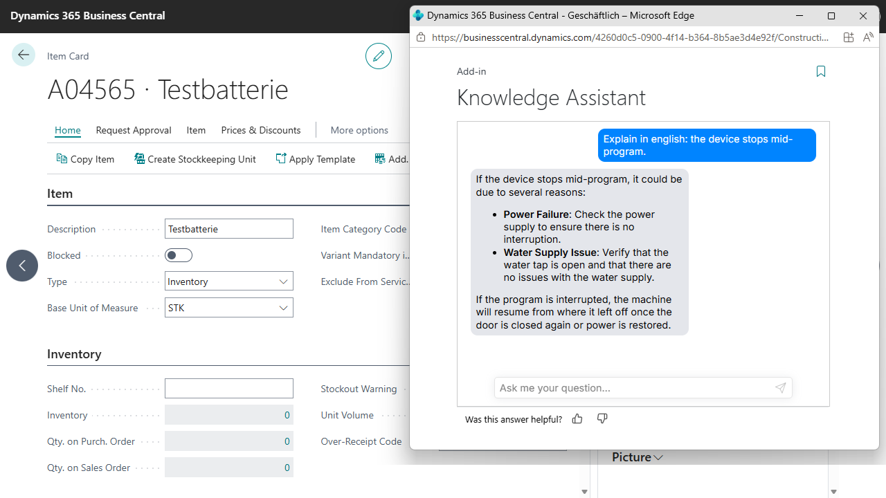Viewport: 886px width, 498px height.
Task: Toggle the Blocked switch
Action: coord(179,255)
